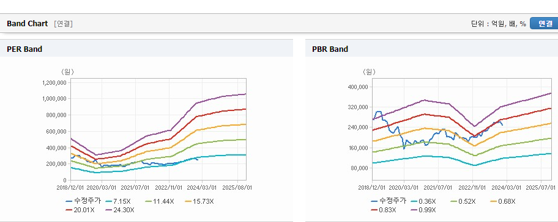Select the Band Chart heading
The height and width of the screenshot is (222, 558).
(x=27, y=24)
